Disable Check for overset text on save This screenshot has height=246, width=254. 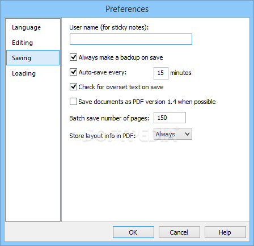(x=73, y=87)
